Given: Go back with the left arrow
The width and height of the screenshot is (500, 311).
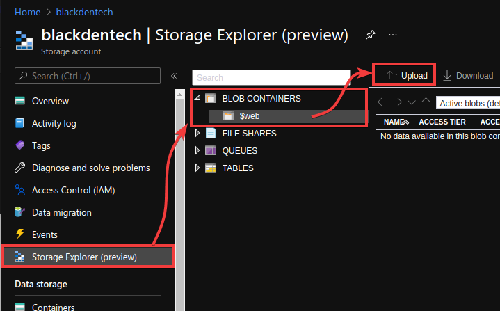Looking at the screenshot, I should click(382, 102).
